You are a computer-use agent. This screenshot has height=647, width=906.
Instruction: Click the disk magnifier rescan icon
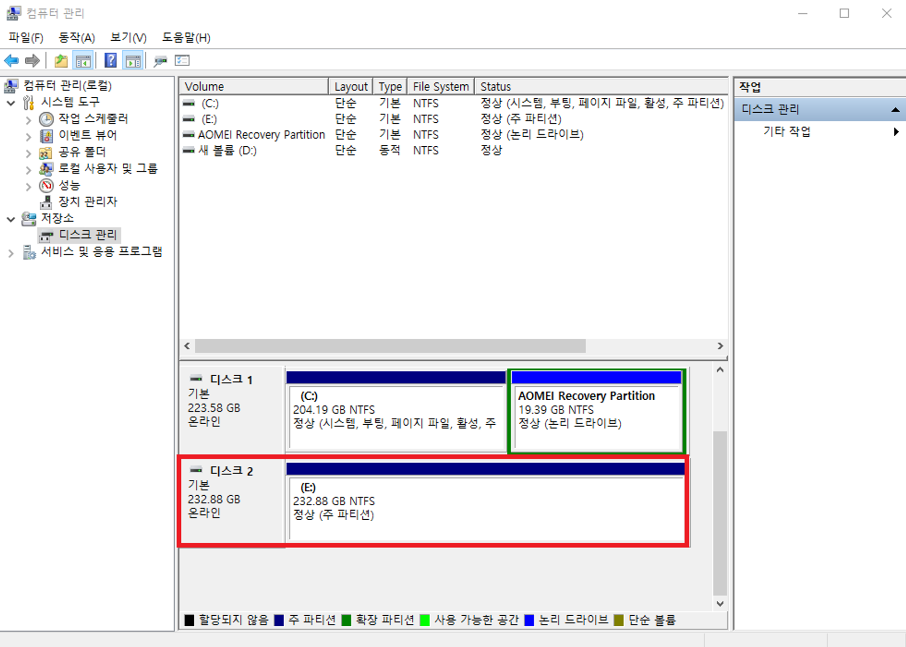160,61
